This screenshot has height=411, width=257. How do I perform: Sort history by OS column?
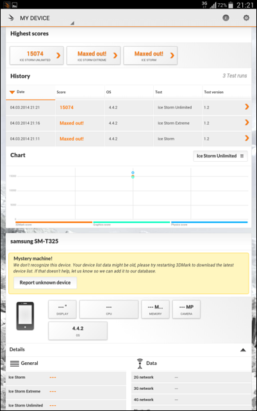(x=129, y=92)
